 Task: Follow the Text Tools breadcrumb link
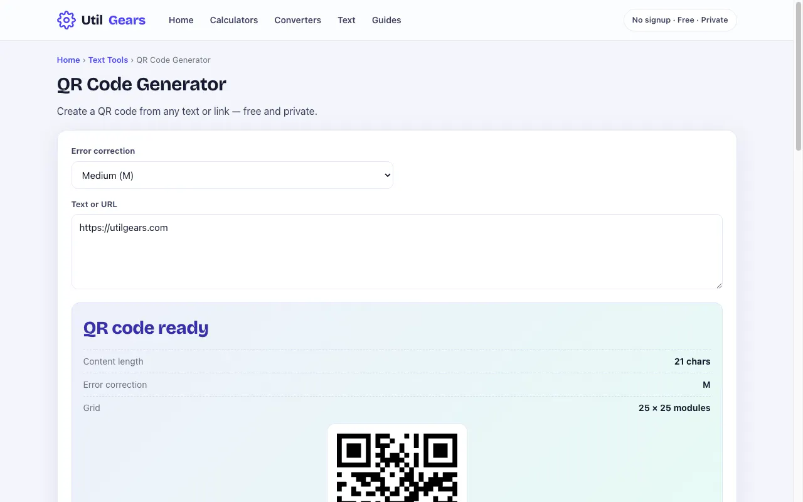108,60
